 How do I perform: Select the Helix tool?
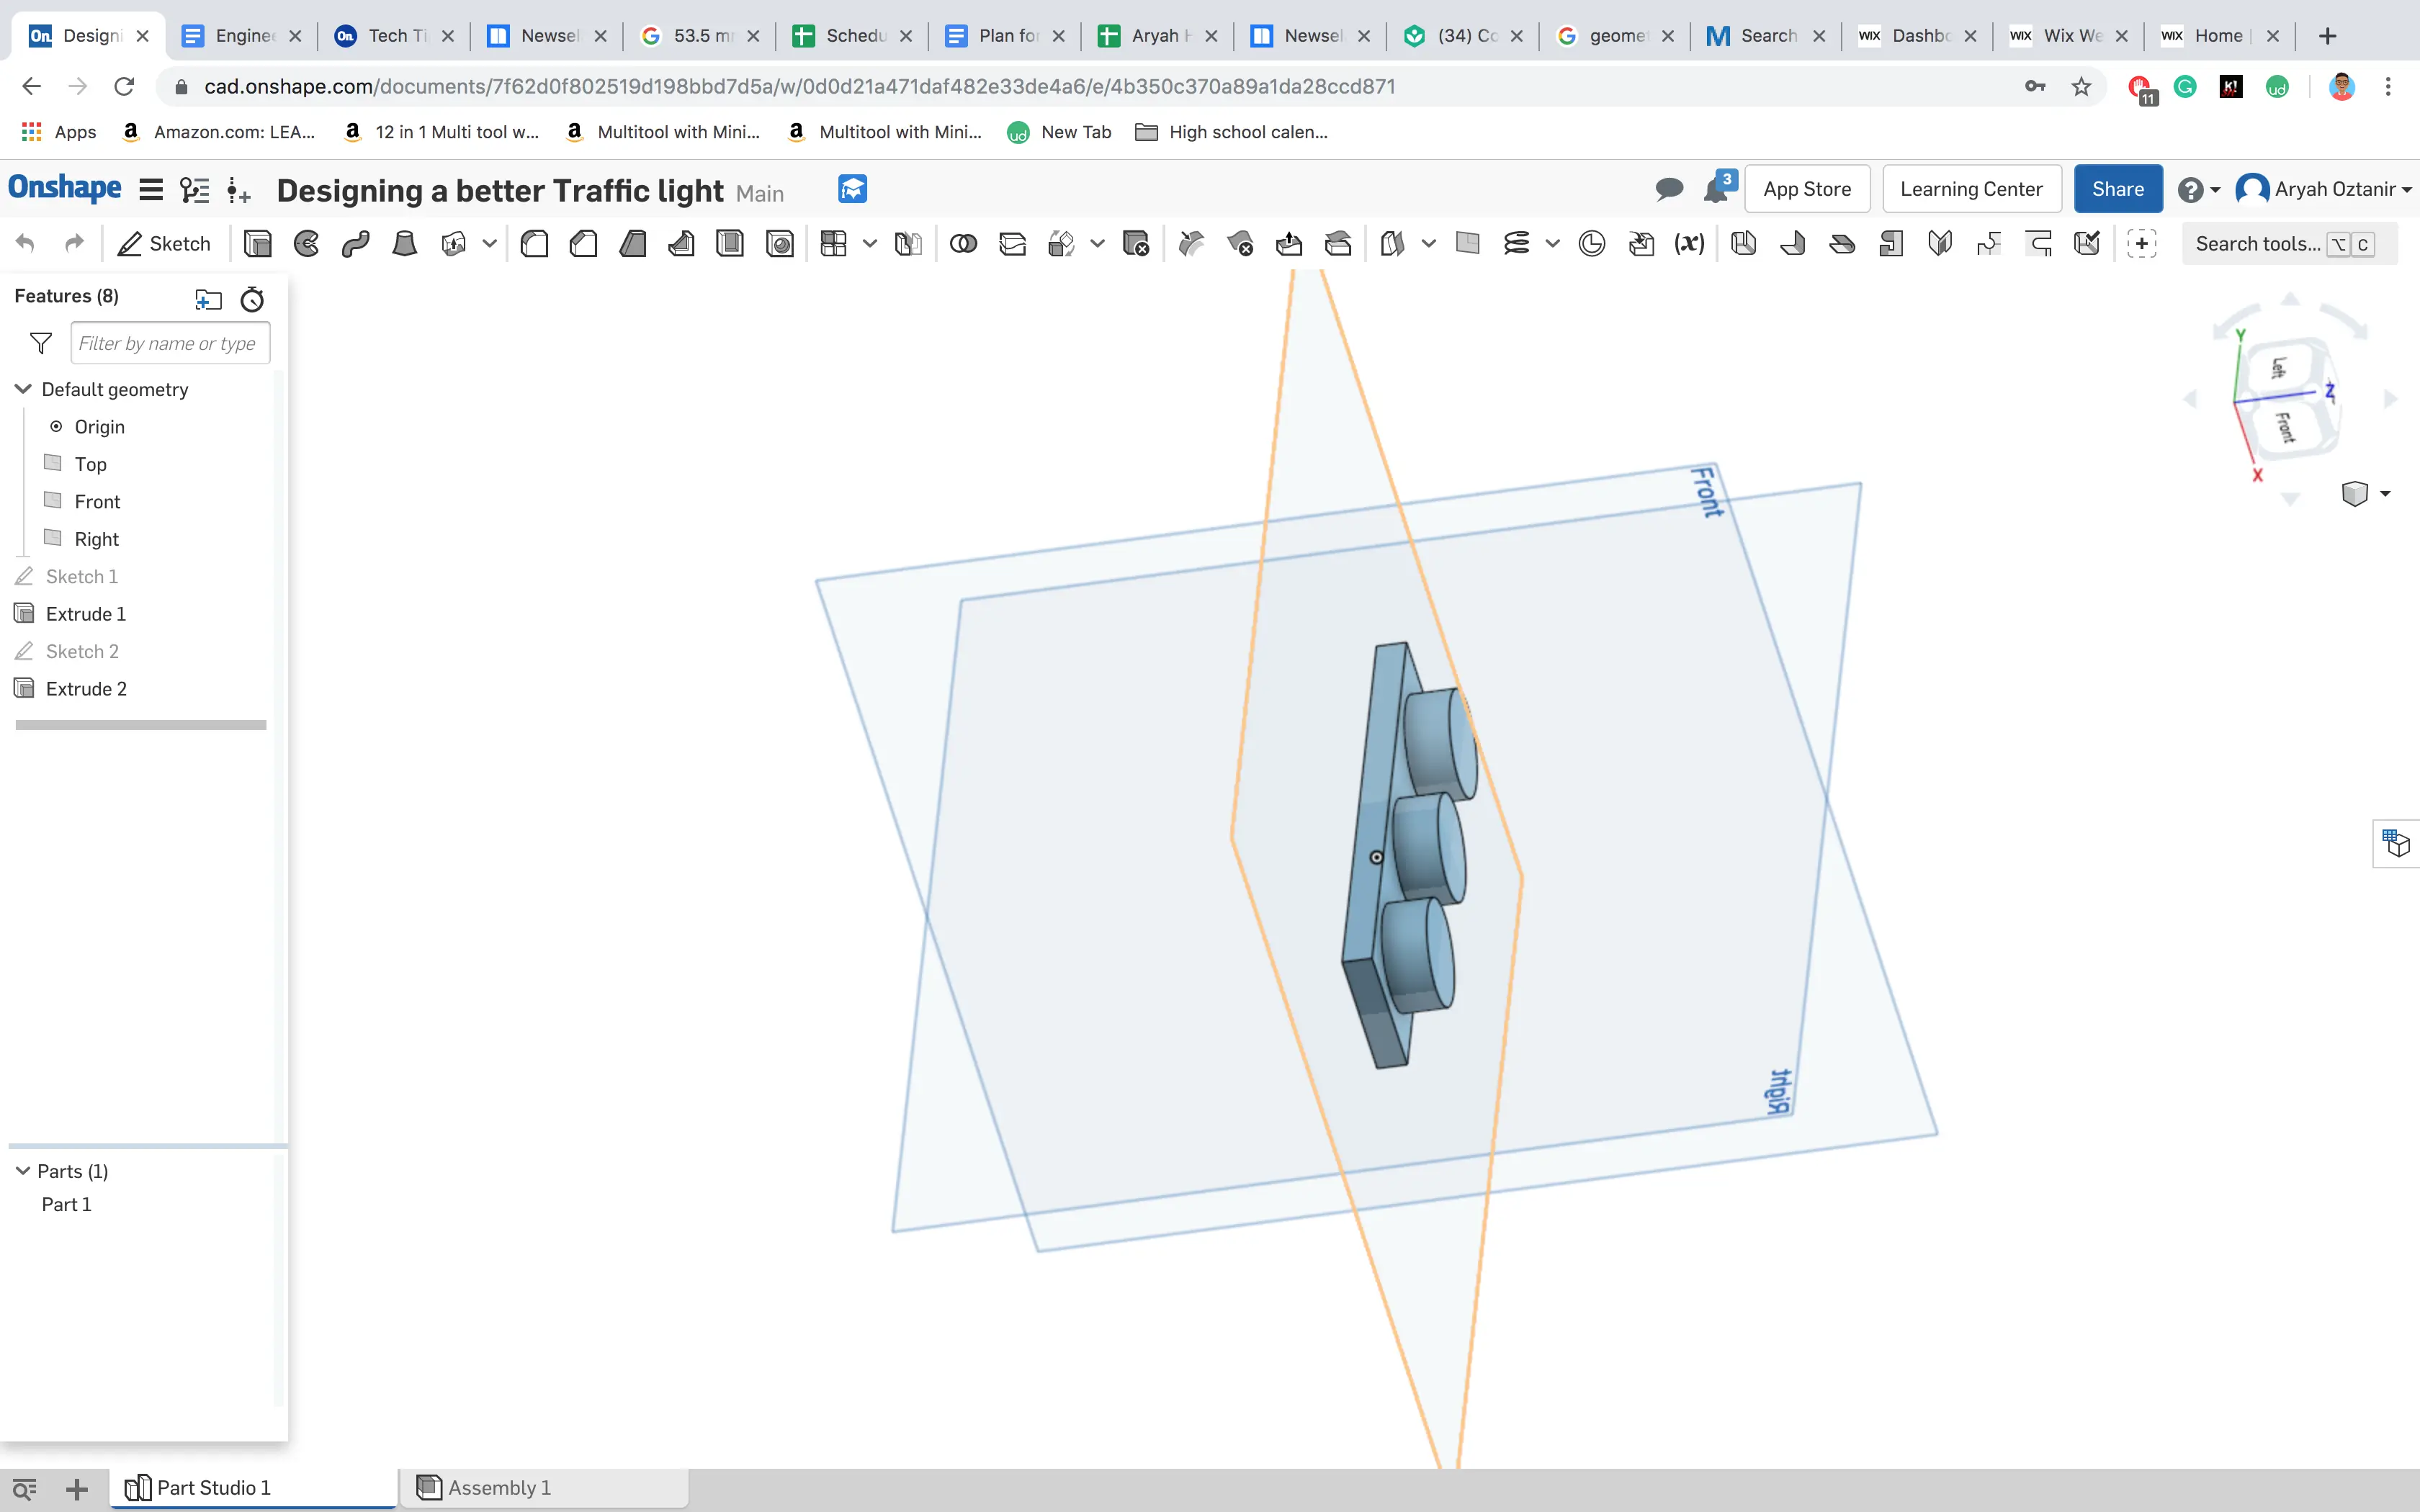pyautogui.click(x=1516, y=244)
